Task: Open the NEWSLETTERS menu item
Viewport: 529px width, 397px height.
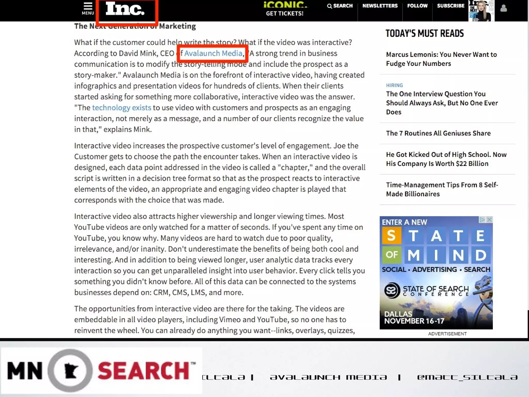Action: coord(380,6)
